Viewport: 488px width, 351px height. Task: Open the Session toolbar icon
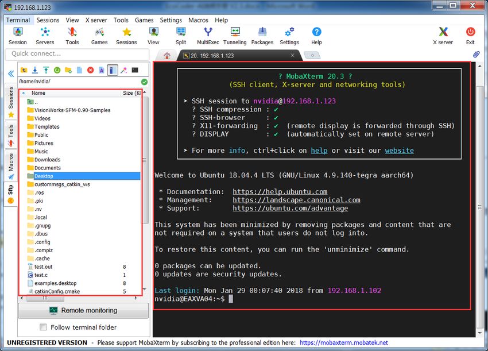(18, 36)
